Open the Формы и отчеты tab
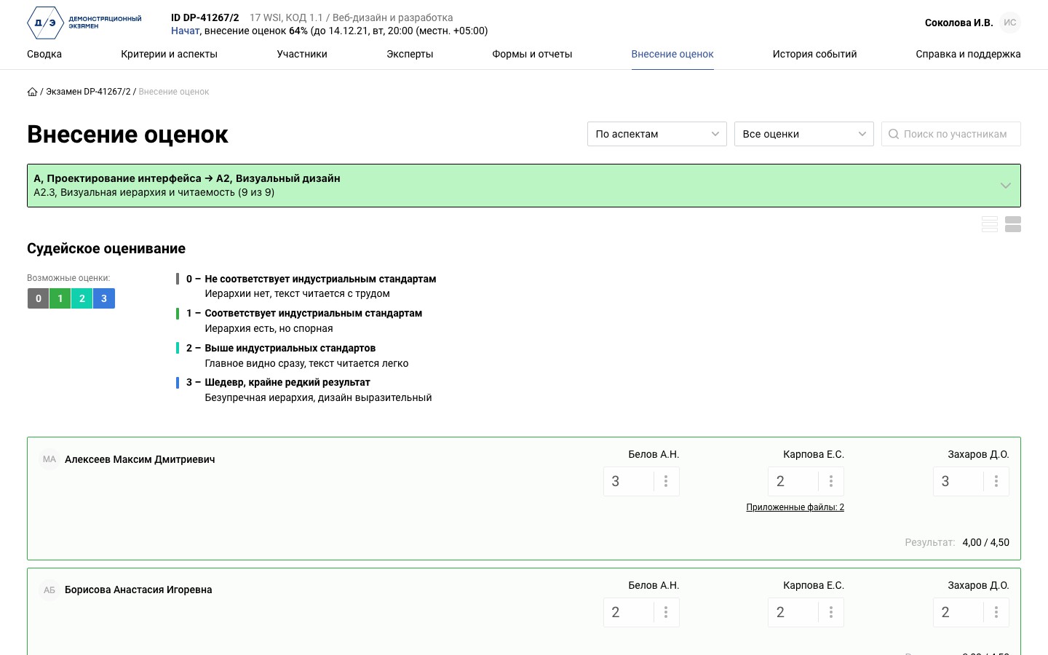The image size is (1048, 655). (532, 54)
